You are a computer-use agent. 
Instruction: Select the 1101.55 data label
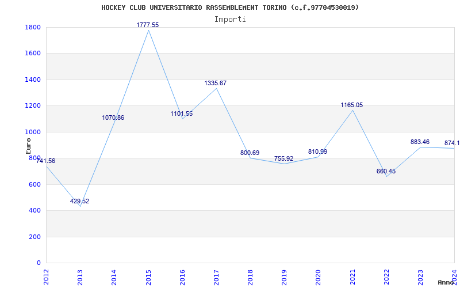(x=182, y=113)
